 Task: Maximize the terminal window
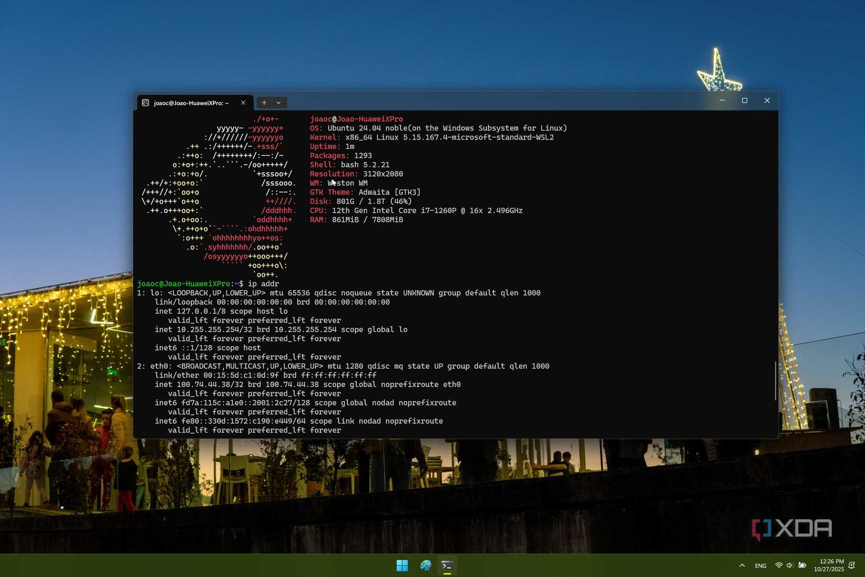coord(744,100)
